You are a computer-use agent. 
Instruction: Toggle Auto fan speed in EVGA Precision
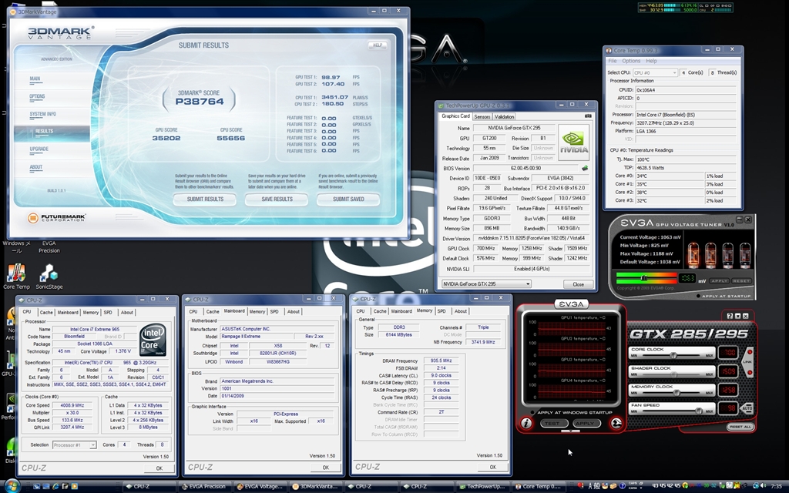[x=747, y=408]
